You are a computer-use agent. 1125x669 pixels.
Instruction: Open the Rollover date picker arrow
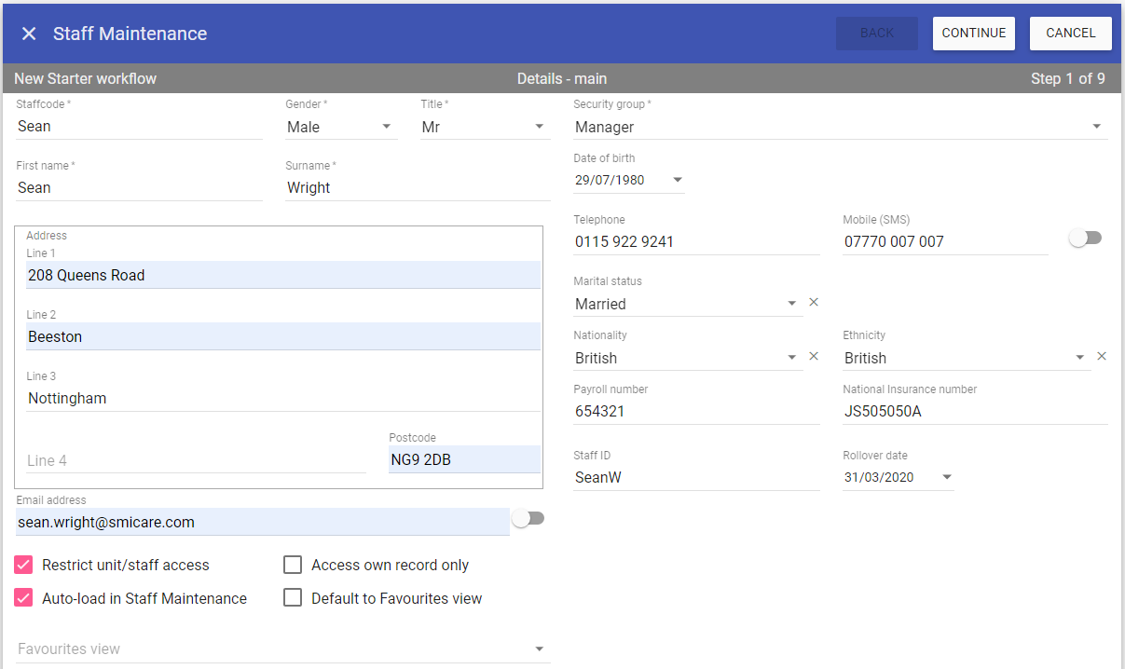pos(947,477)
